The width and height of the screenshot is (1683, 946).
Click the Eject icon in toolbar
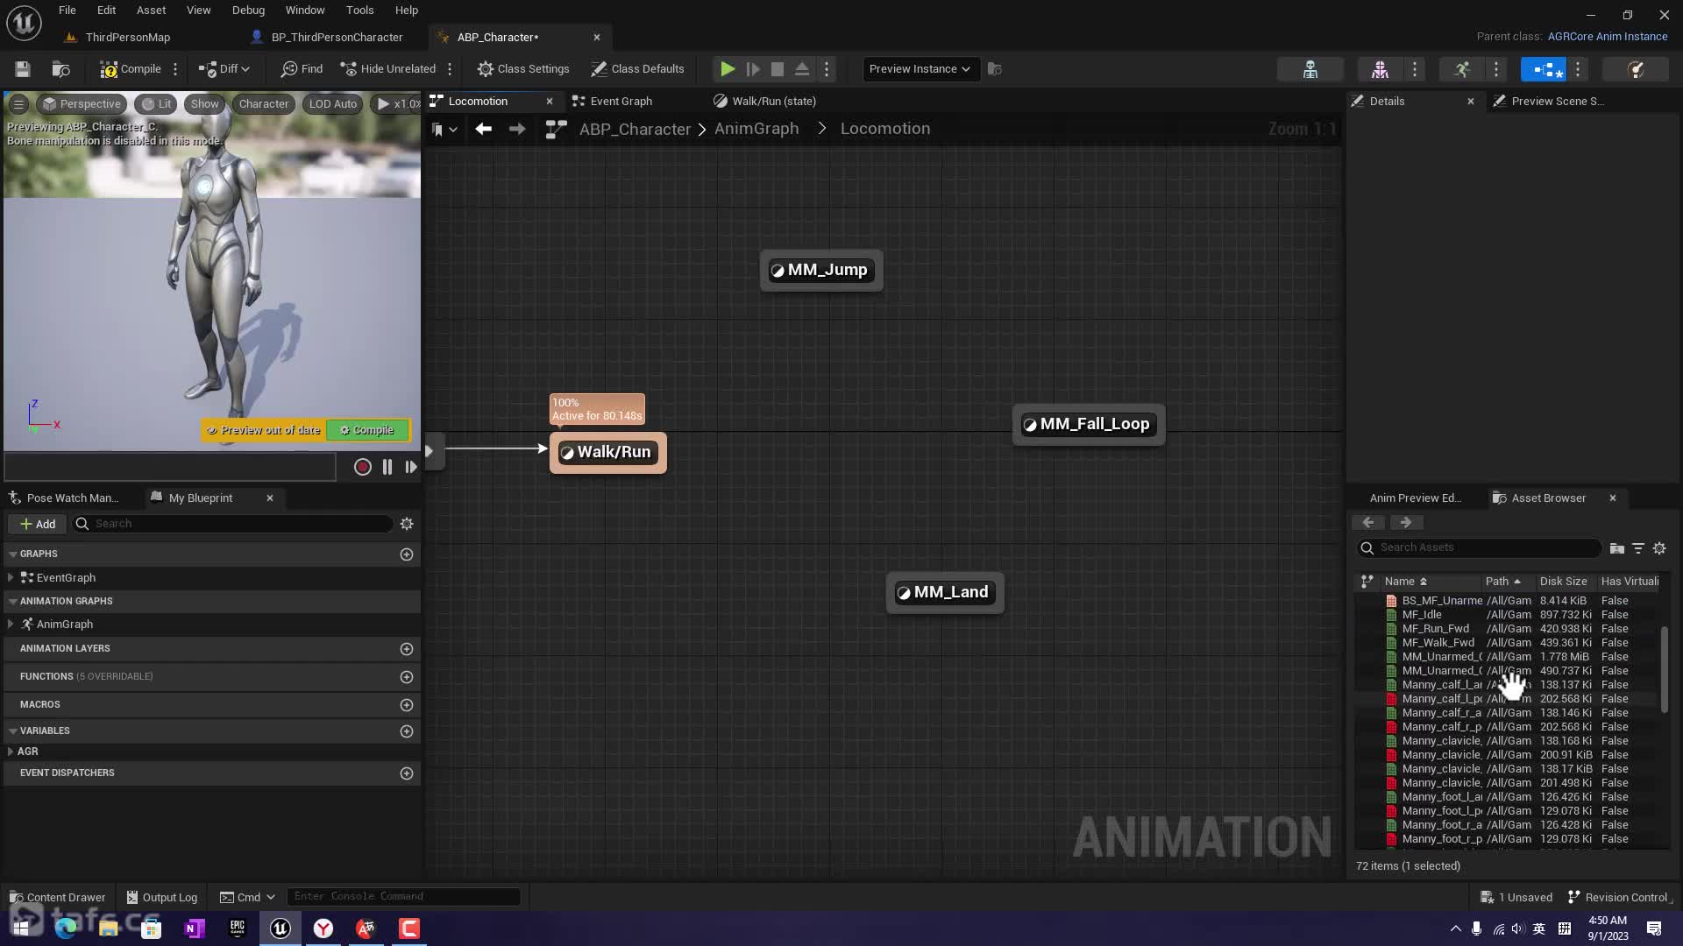802,69
